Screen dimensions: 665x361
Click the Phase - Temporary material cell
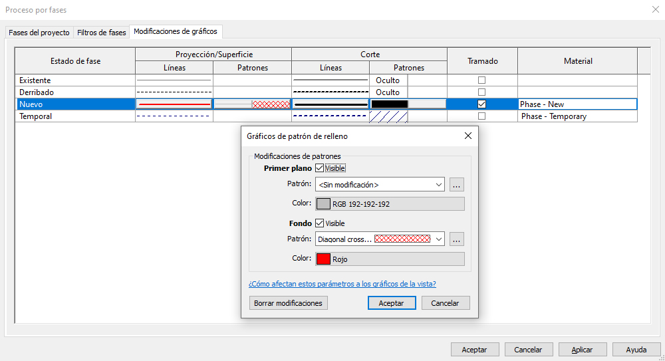[577, 116]
